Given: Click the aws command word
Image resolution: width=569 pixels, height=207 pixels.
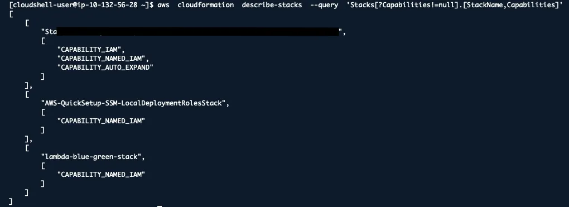Looking at the screenshot, I should click(x=163, y=6).
